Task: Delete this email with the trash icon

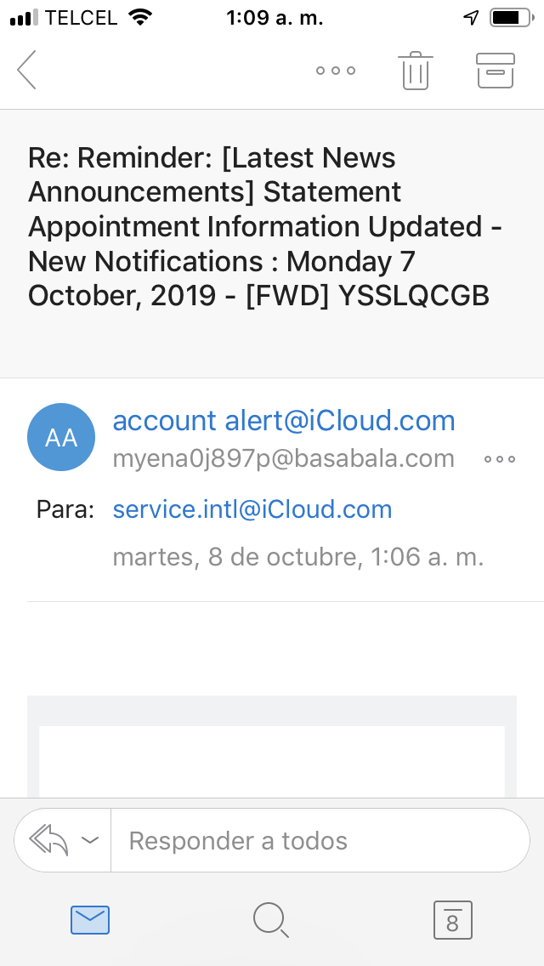Action: click(416, 71)
